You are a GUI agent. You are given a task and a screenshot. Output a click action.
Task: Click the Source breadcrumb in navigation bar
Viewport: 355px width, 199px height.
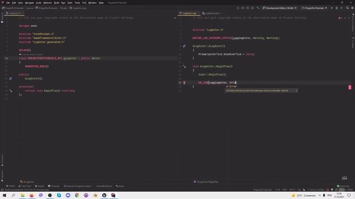[x=29, y=8]
